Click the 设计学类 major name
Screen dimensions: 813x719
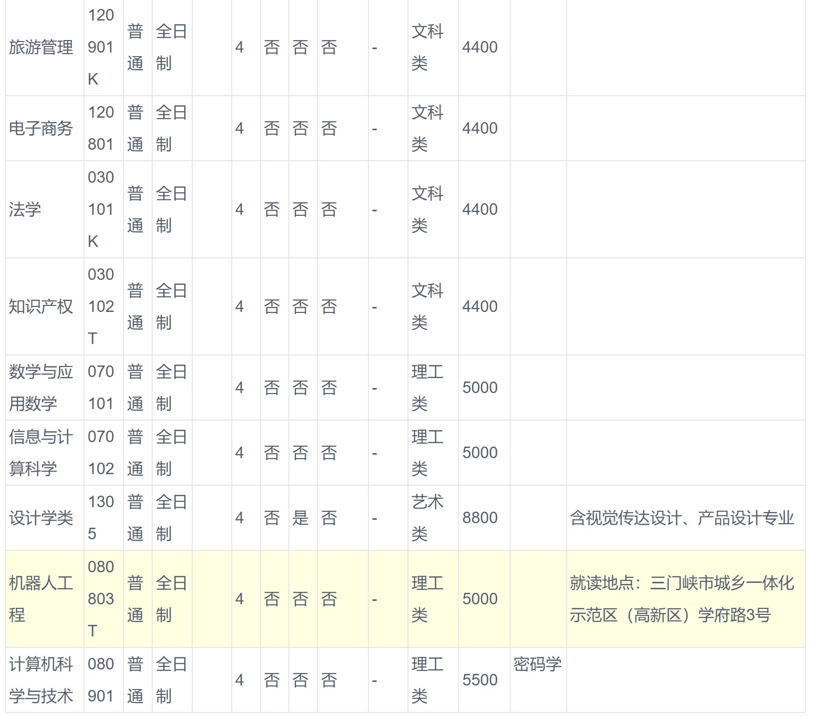point(41,518)
